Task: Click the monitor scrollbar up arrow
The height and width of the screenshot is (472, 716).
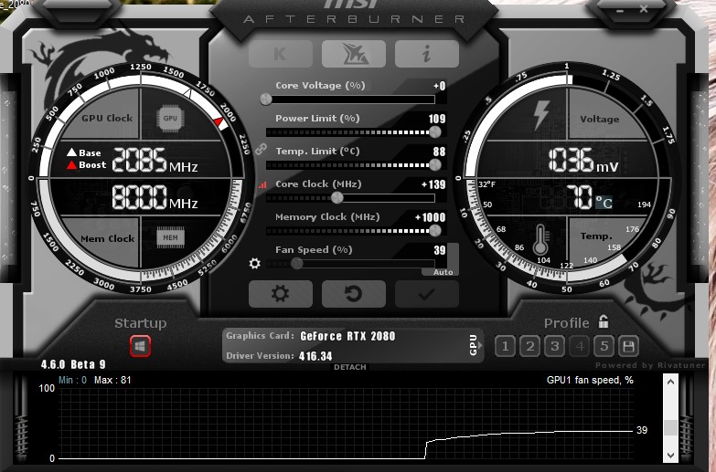Action: click(670, 383)
